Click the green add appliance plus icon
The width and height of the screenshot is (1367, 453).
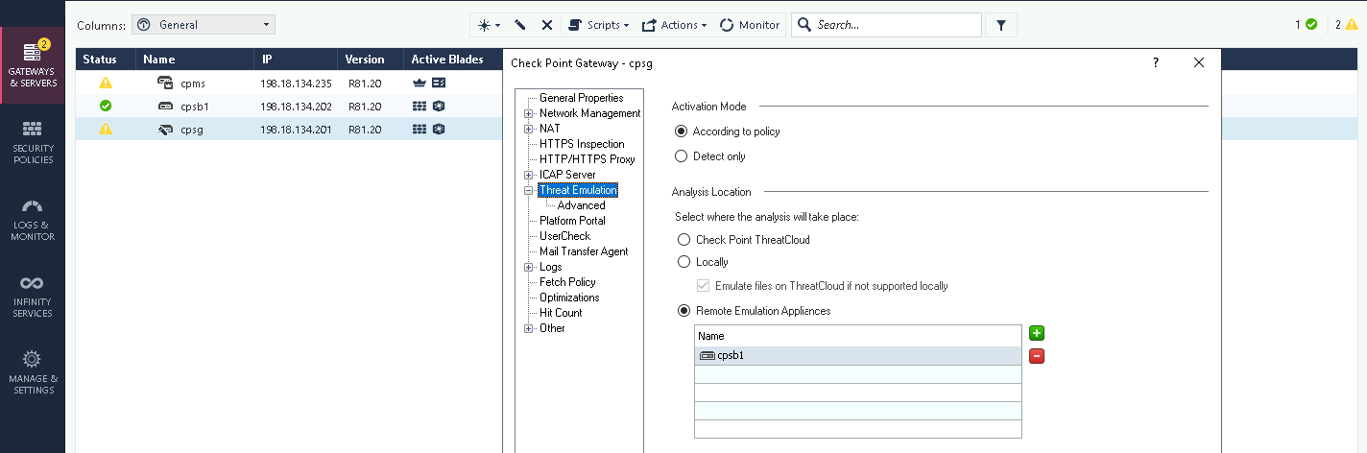[x=1037, y=334]
